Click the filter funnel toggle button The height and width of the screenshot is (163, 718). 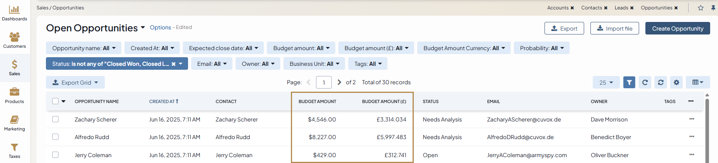[x=629, y=82]
